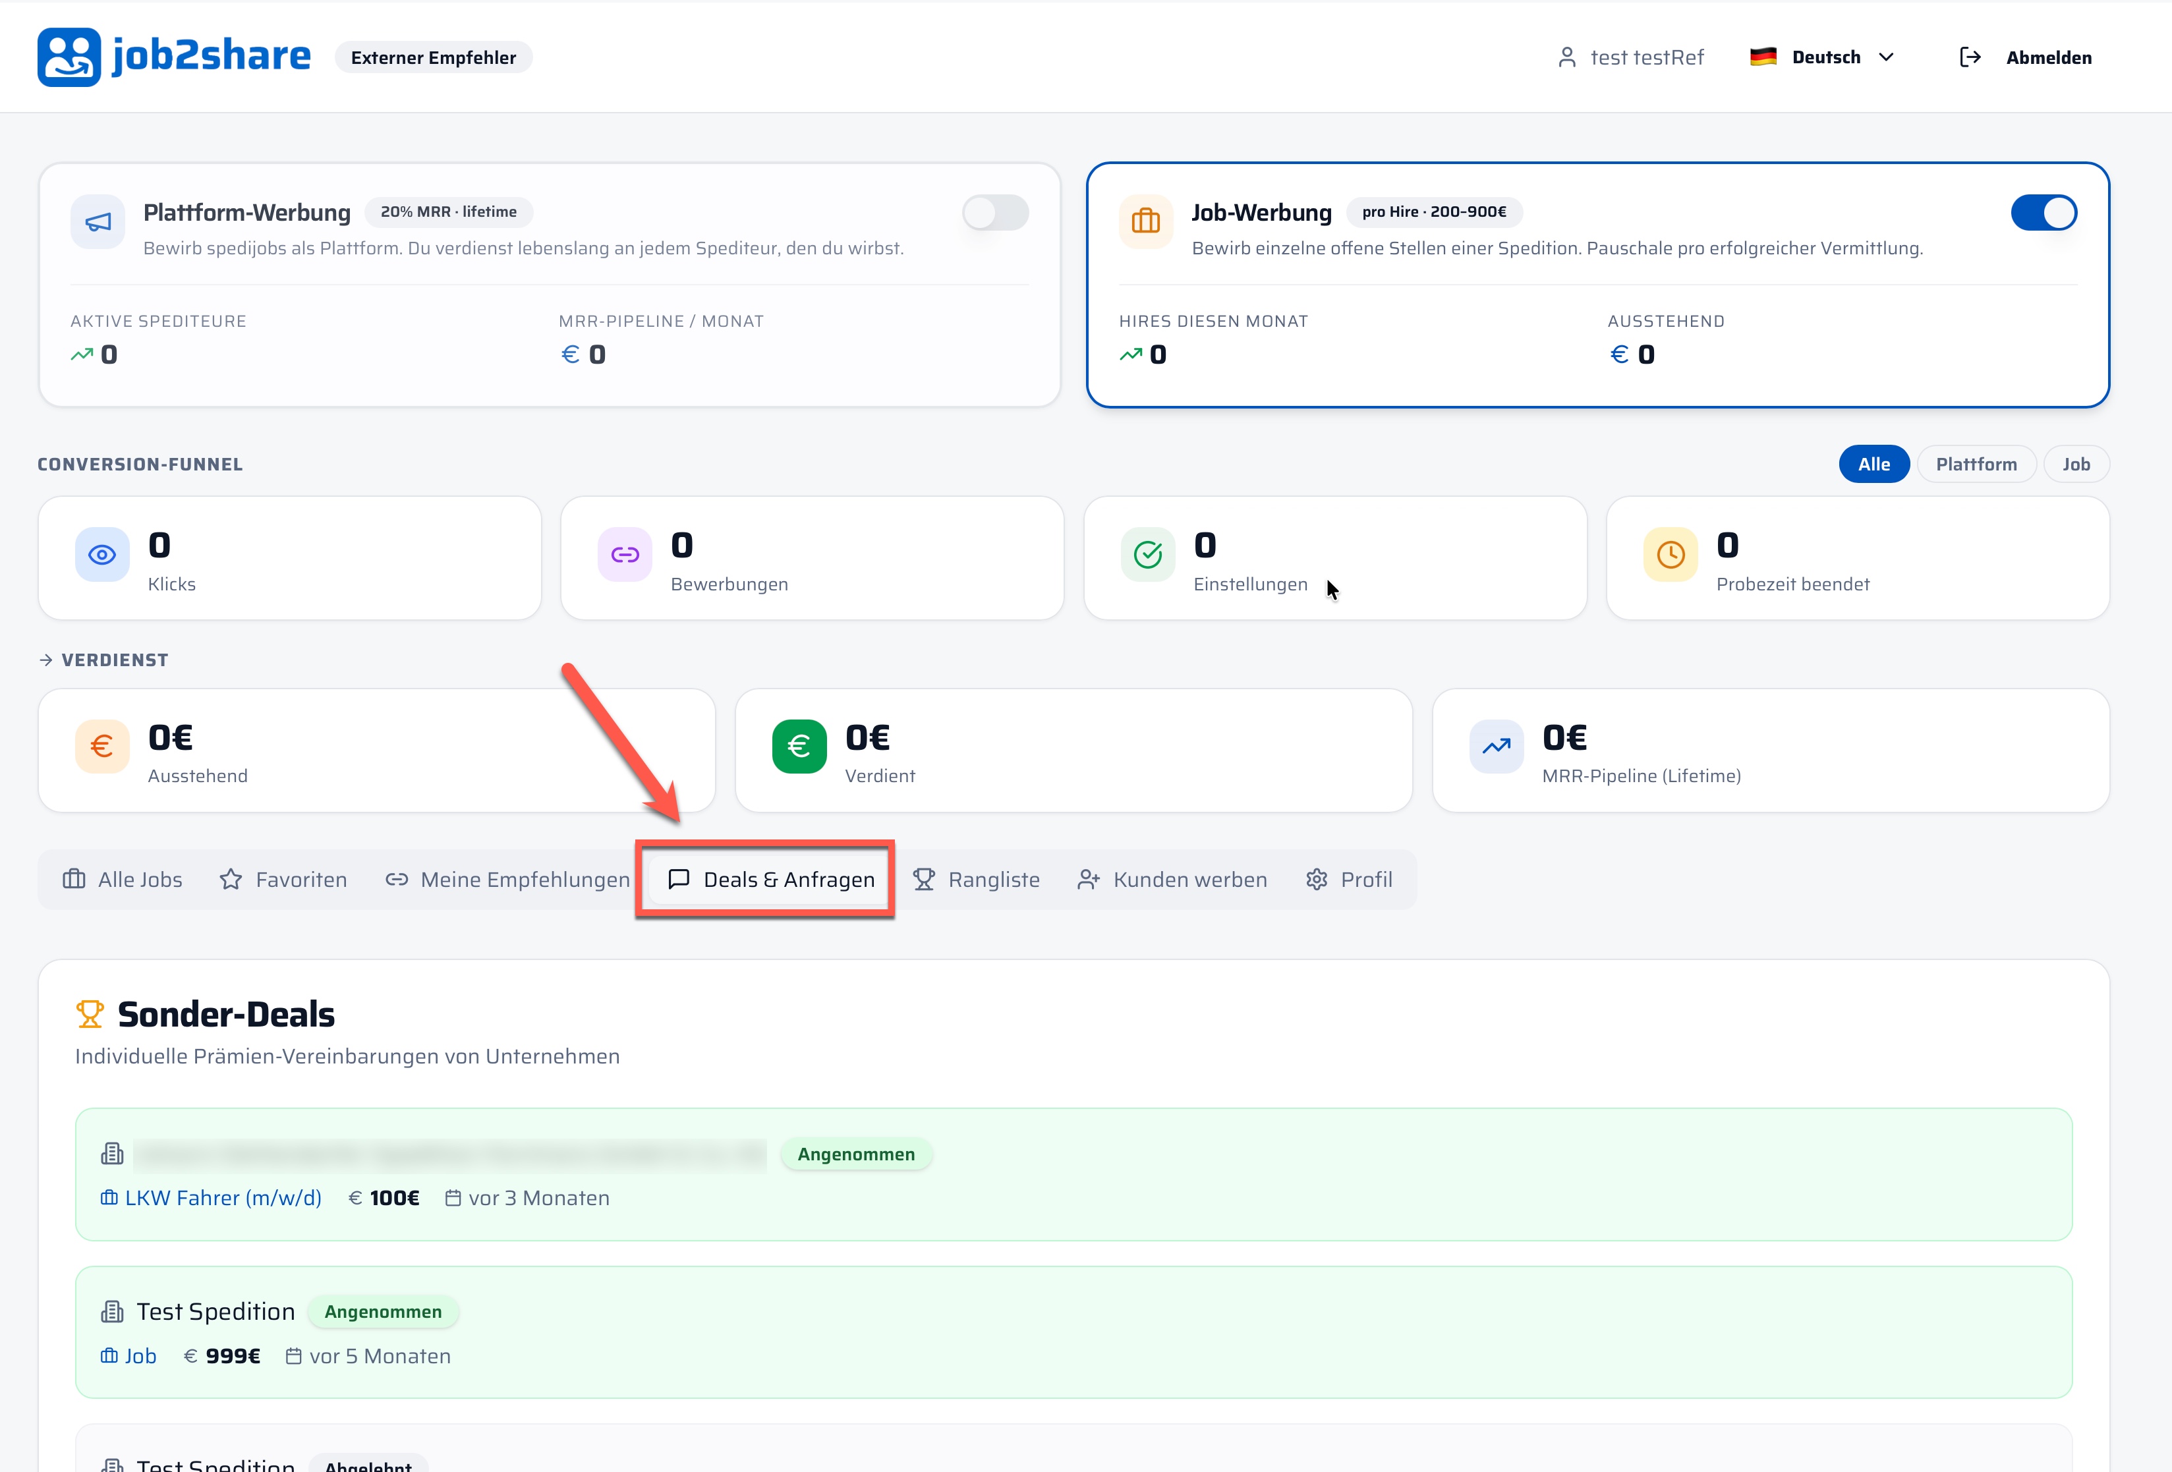Screen dimensions: 2172x1472
Task: Select the Deals & Anfragen tab
Action: tap(771, 880)
